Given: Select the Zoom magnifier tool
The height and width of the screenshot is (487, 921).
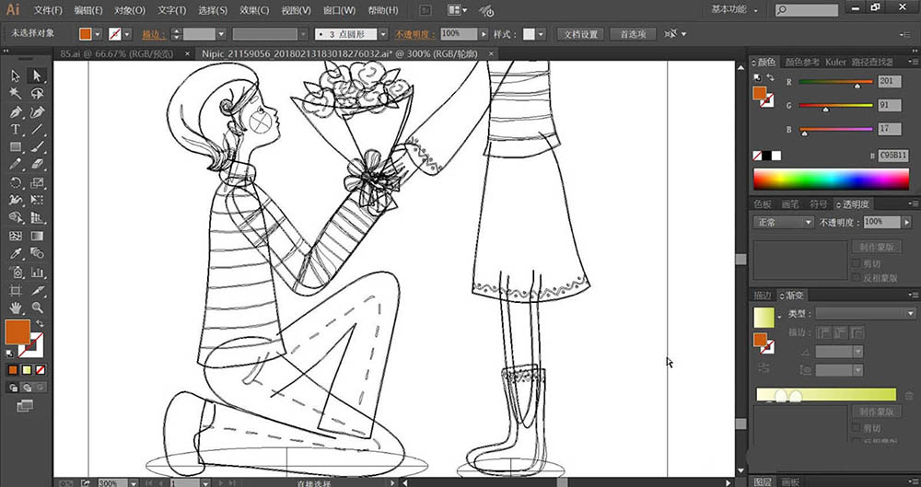Looking at the screenshot, I should pos(37,307).
